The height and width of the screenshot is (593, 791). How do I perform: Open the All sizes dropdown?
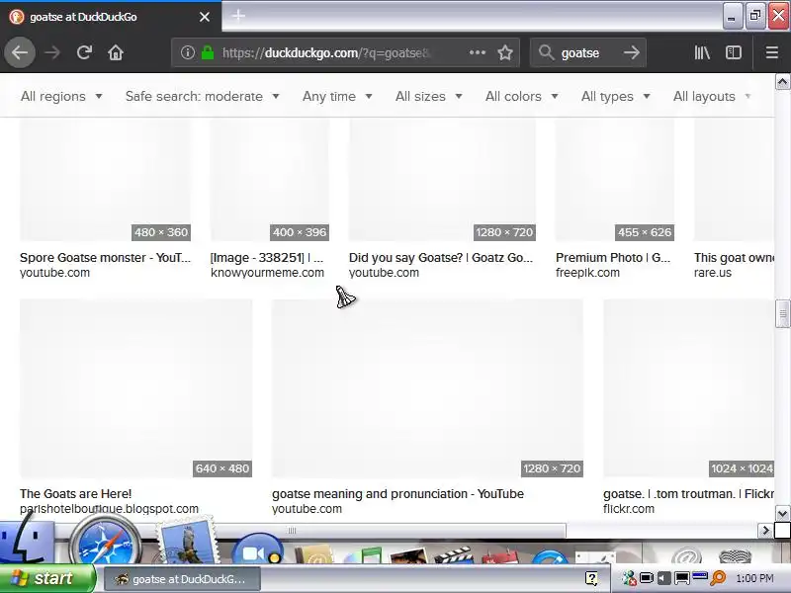point(428,96)
